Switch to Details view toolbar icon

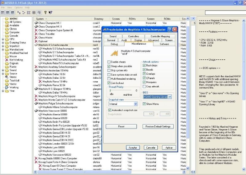pyautogui.click(x=34, y=13)
